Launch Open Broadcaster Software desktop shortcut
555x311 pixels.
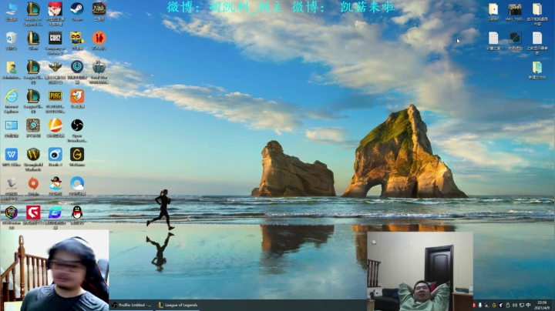[77, 125]
